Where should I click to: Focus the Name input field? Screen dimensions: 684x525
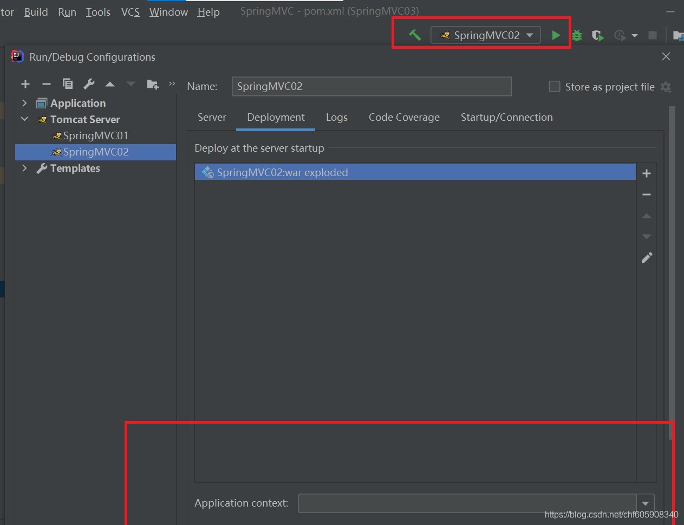372,86
